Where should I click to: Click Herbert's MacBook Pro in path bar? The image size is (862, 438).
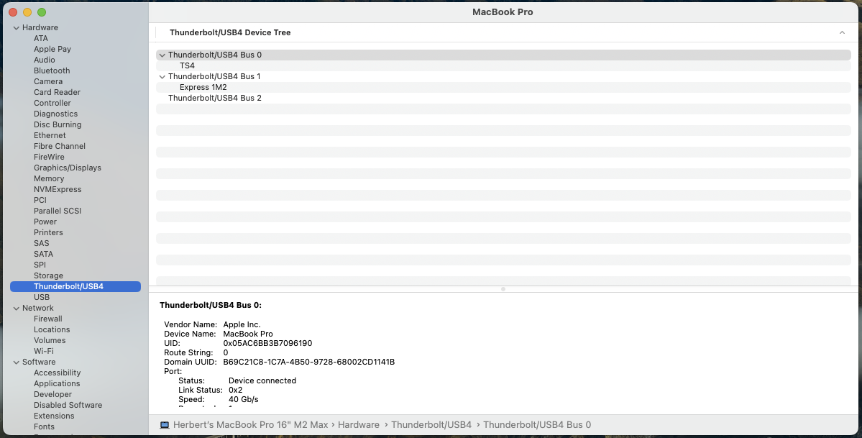(x=251, y=425)
